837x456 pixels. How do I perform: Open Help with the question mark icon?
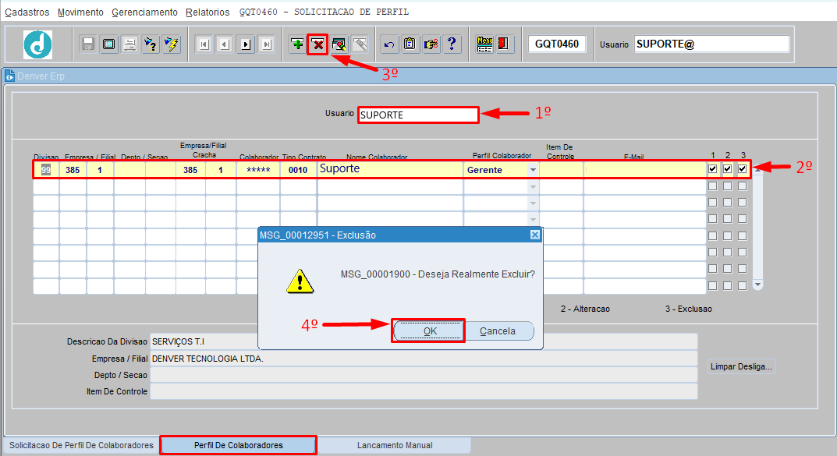click(x=452, y=44)
